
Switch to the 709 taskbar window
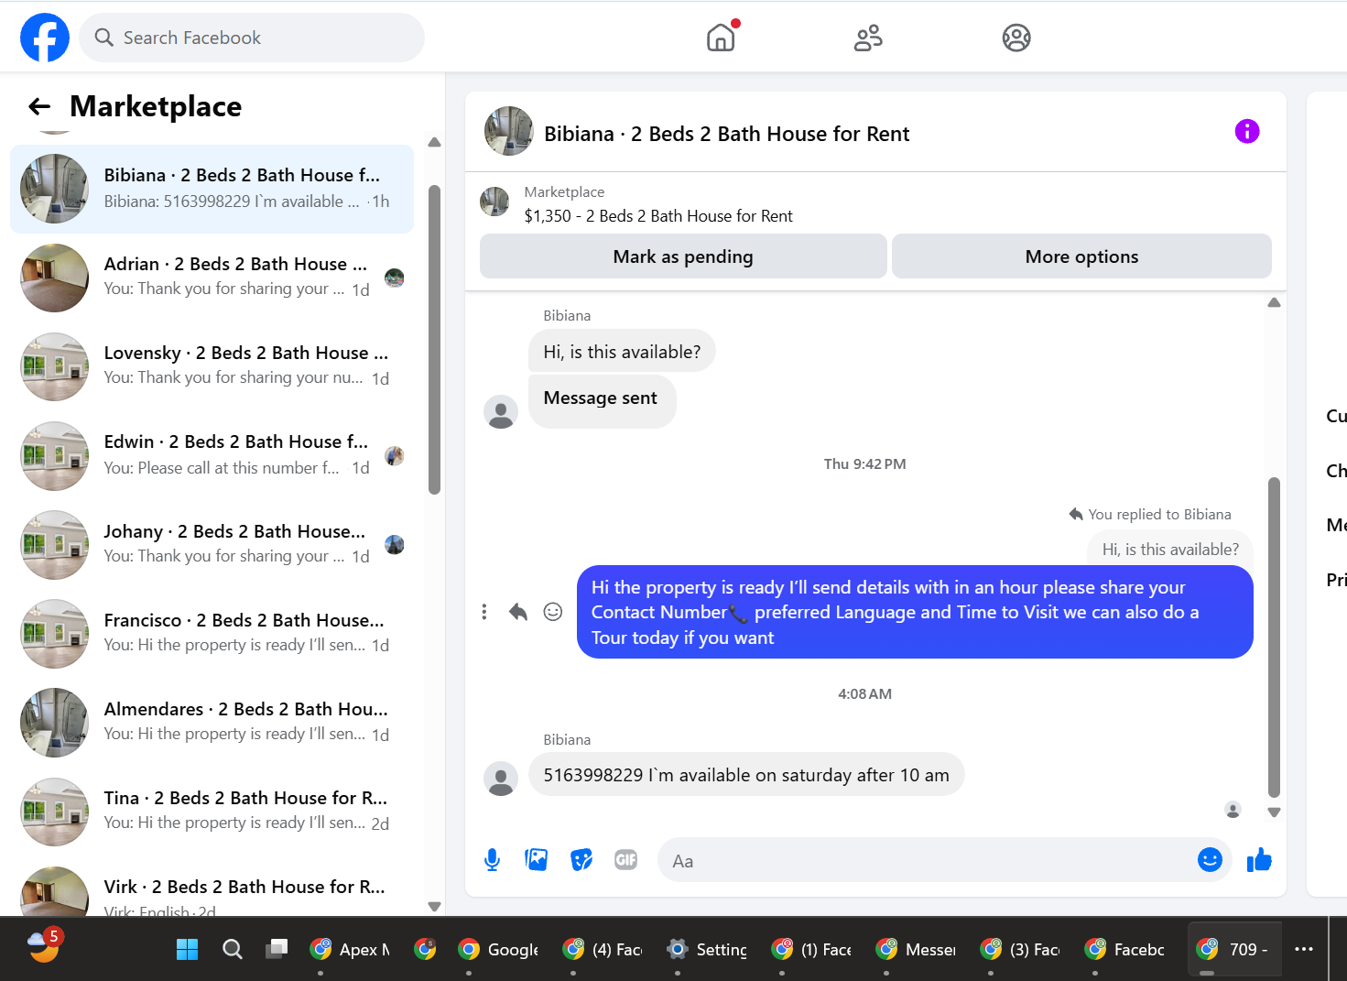coord(1234,950)
